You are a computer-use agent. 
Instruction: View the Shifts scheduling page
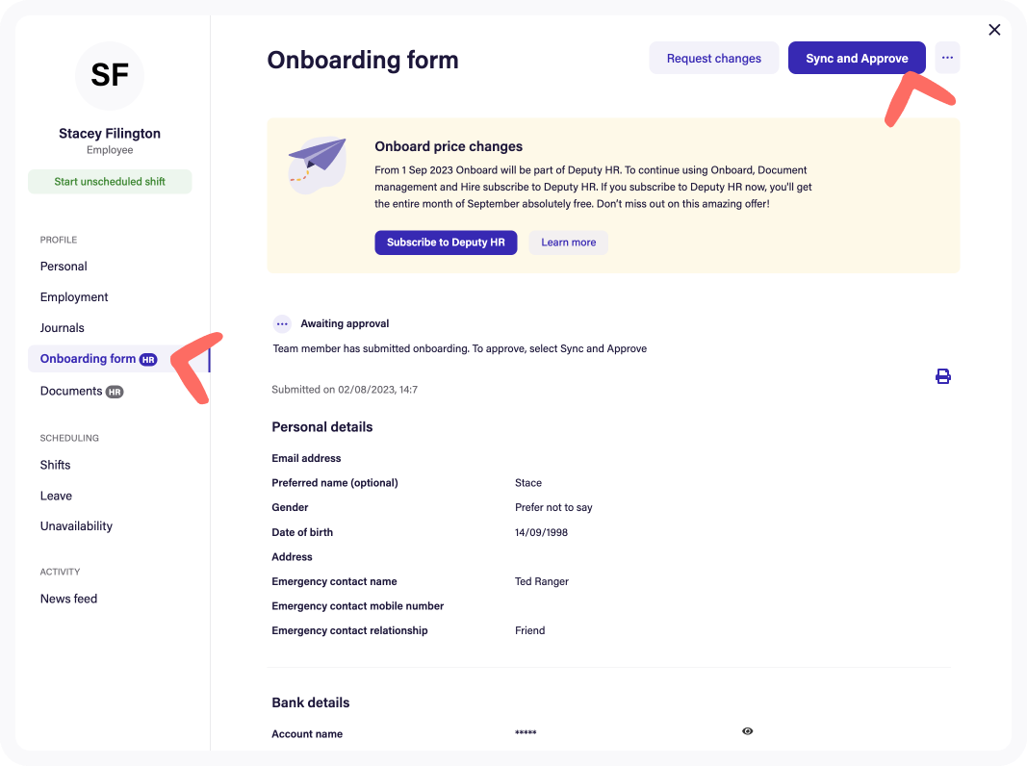[55, 465]
